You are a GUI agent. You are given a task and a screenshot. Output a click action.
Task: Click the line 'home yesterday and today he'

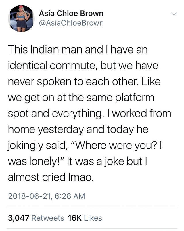pyautogui.click(x=78, y=130)
